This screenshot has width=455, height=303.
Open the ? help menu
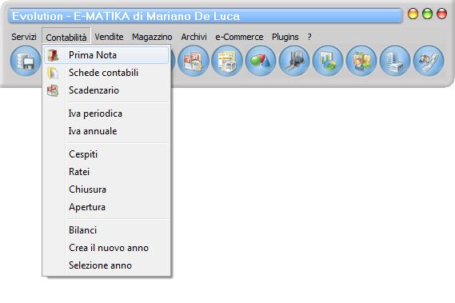309,37
